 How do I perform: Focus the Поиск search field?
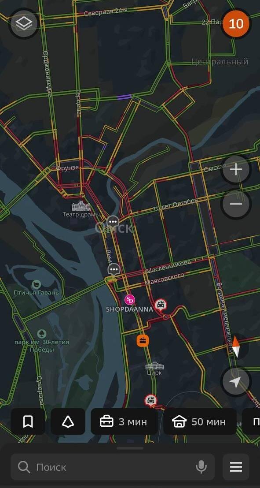point(113,467)
